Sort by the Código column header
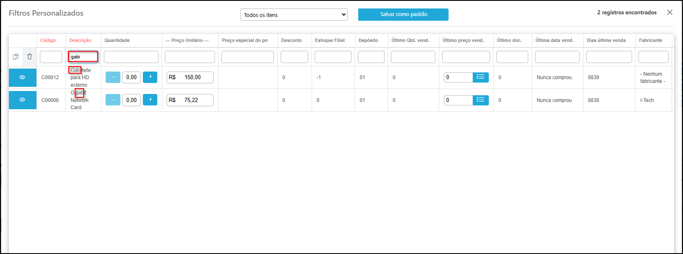The width and height of the screenshot is (683, 254). point(48,40)
